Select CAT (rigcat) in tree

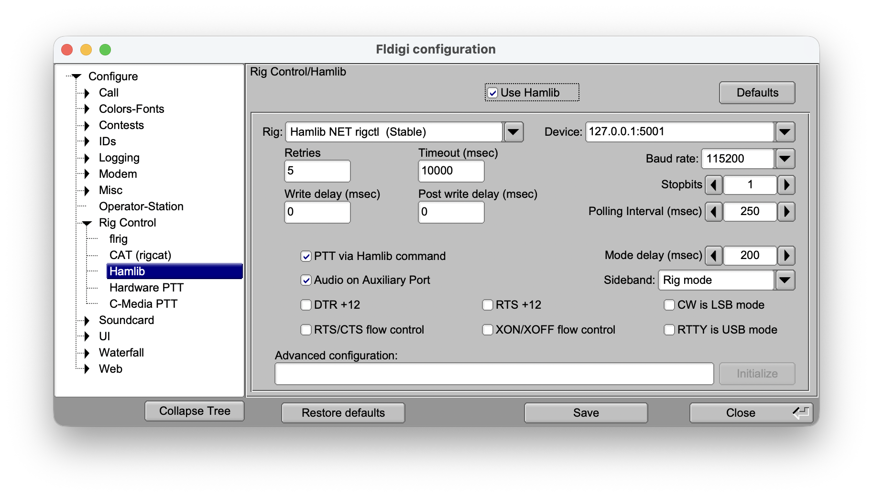click(x=140, y=255)
